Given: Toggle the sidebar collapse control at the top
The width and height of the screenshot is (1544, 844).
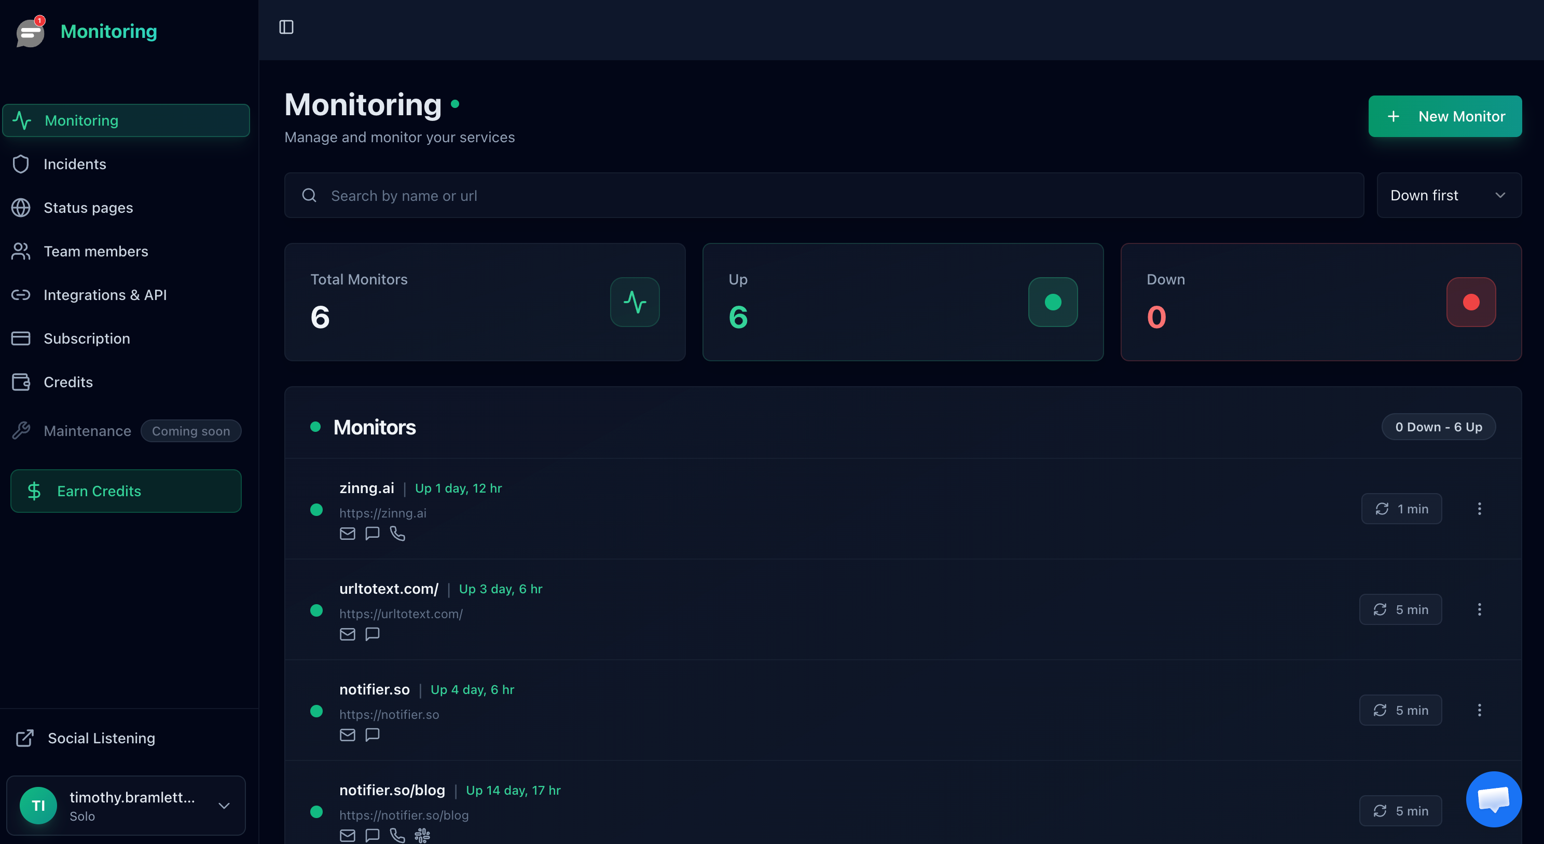Looking at the screenshot, I should [286, 27].
